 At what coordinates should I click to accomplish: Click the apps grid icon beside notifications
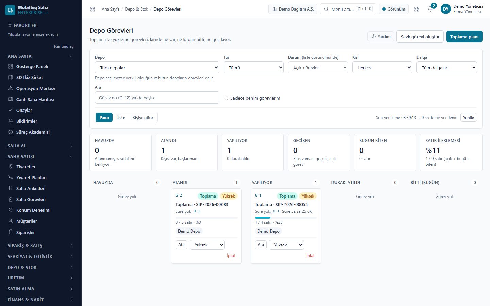[x=417, y=9]
